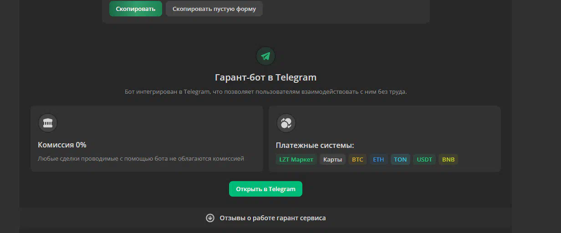Click the Платежные системы label
The width and height of the screenshot is (561, 233).
[x=315, y=146]
